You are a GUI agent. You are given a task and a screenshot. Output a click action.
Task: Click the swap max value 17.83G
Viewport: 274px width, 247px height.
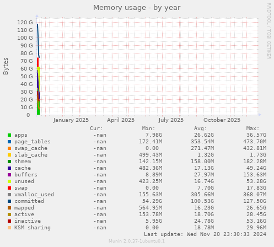[x=256, y=188]
